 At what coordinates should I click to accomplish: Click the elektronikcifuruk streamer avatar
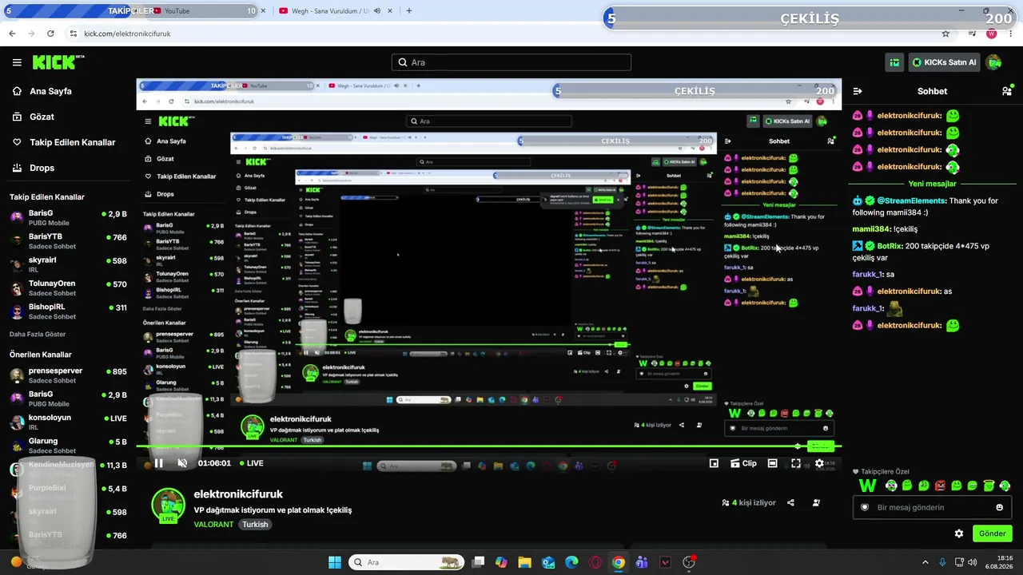[168, 505]
